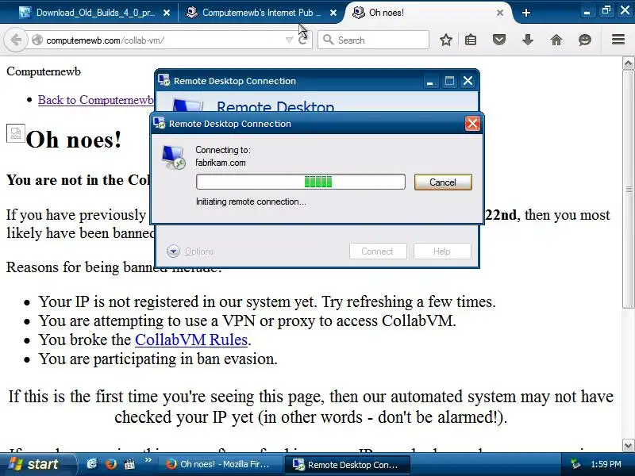This screenshot has height=476, width=635.
Task: Follow the Back to Computernewb link
Action: [x=95, y=100]
